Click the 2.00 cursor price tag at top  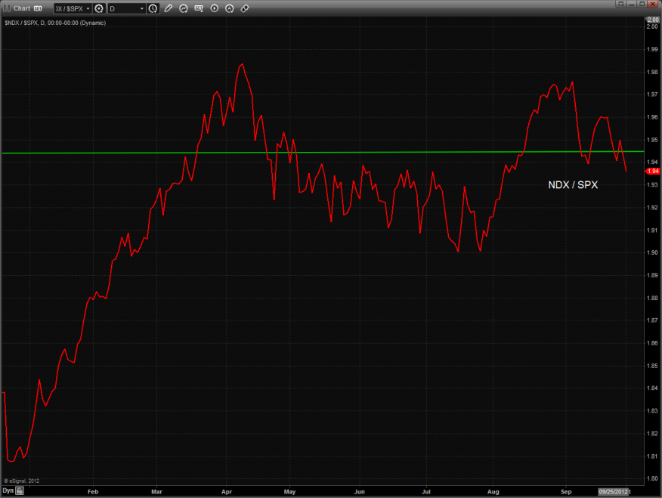click(653, 20)
